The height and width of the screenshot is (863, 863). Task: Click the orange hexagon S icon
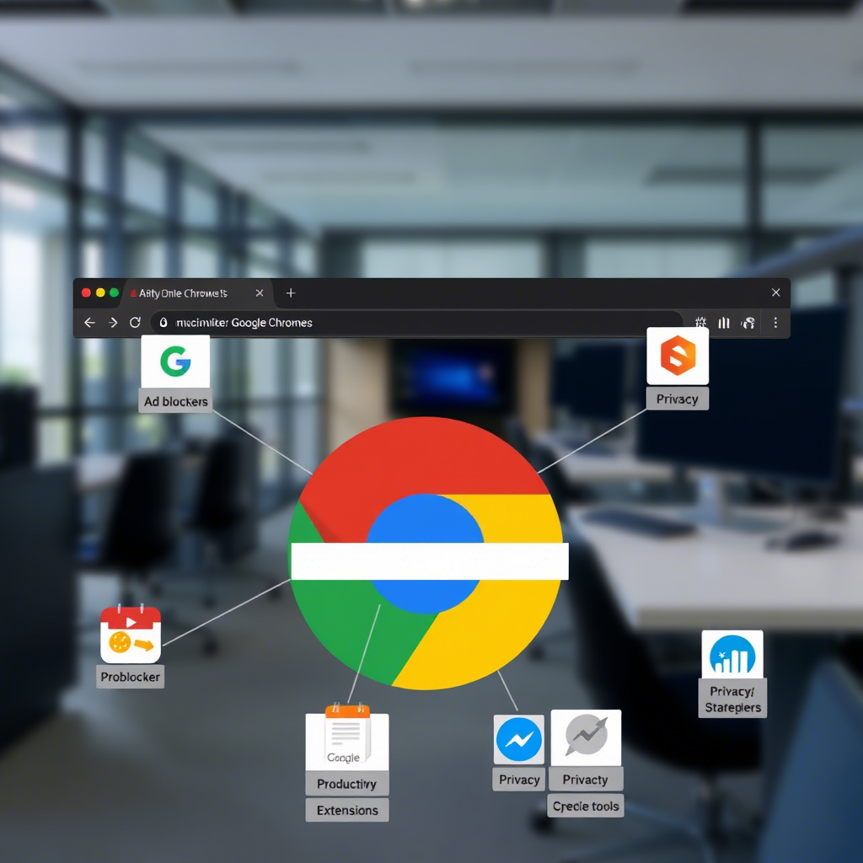click(678, 356)
